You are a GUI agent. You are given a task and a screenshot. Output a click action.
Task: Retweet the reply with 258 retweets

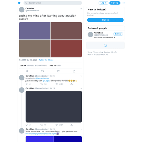(x=41, y=84)
